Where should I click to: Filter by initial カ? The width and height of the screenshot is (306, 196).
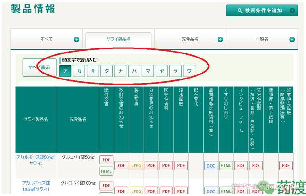point(79,71)
